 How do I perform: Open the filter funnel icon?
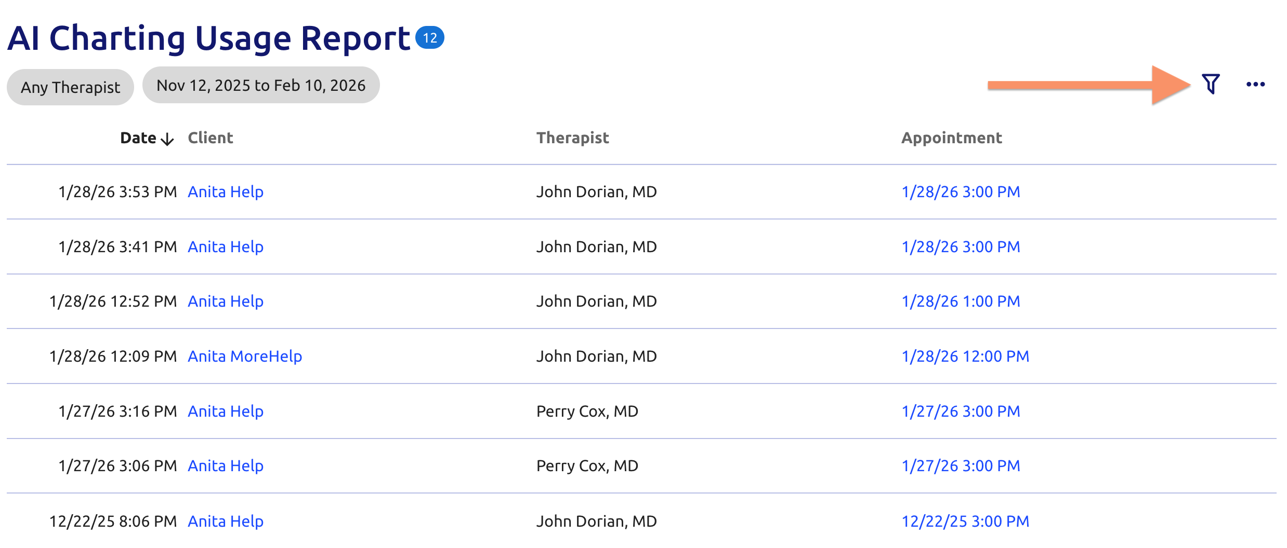(x=1211, y=84)
